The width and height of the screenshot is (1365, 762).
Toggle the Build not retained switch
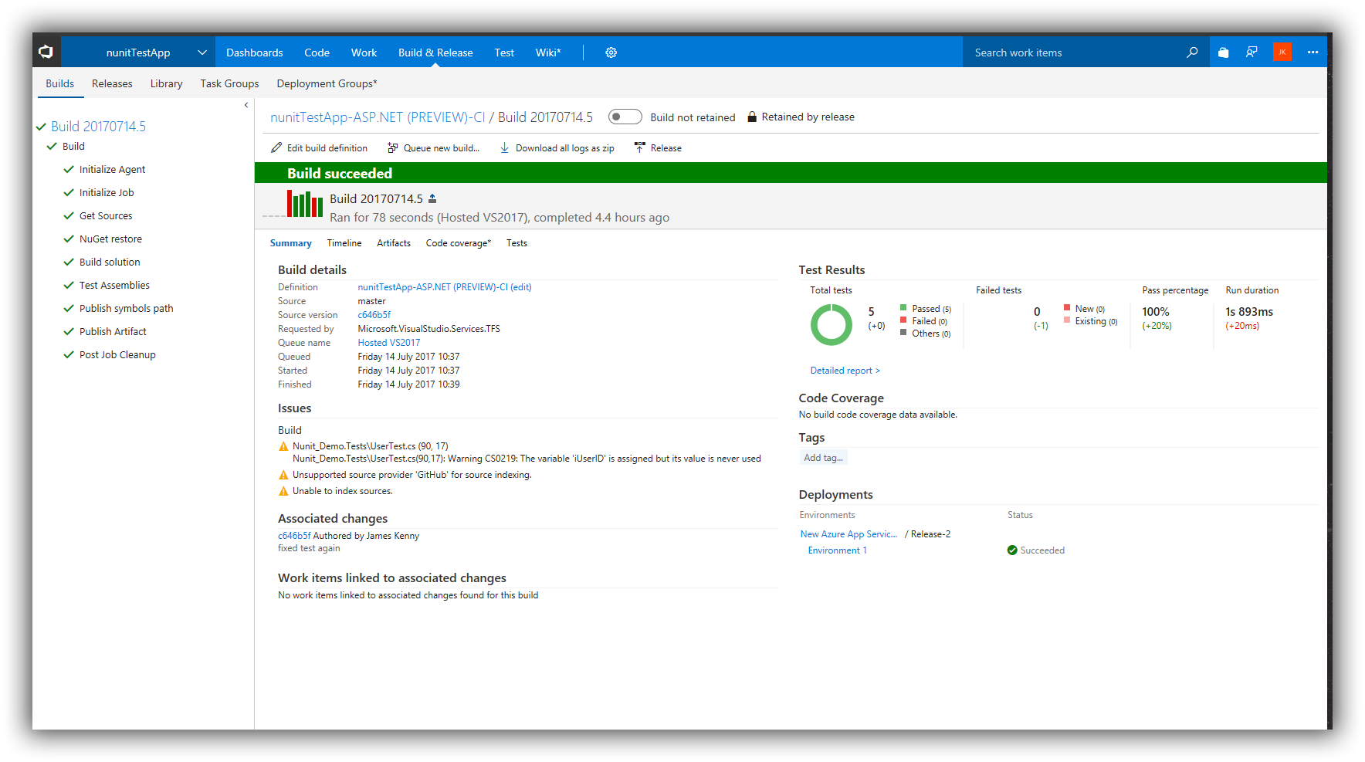(x=625, y=117)
